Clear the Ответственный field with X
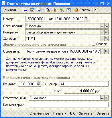Screen dimensions: 112x118 [x=106, y=98]
